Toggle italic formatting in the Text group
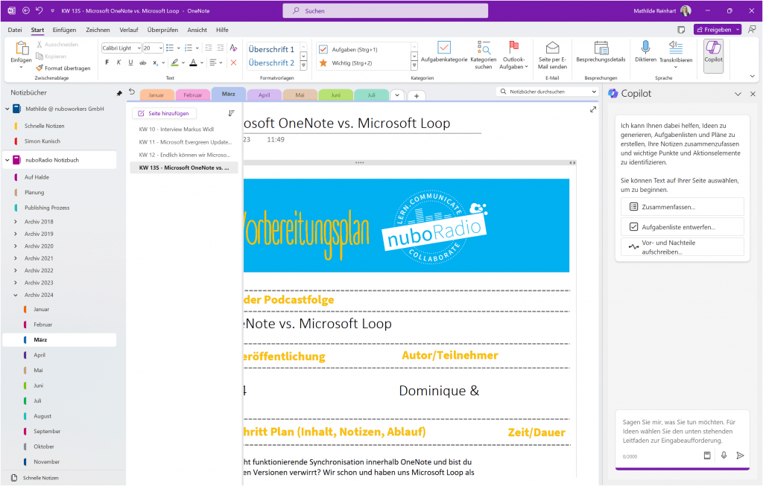This screenshot has width=763, height=486. (x=119, y=63)
